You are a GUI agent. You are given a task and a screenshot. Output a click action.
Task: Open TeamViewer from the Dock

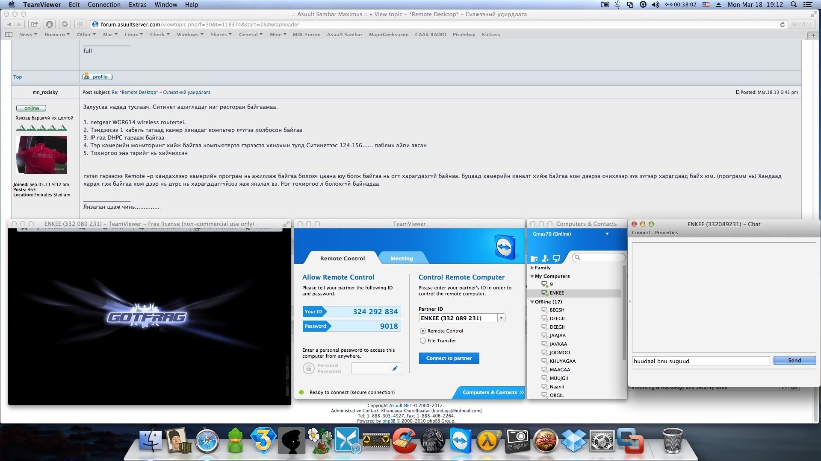pyautogui.click(x=460, y=441)
